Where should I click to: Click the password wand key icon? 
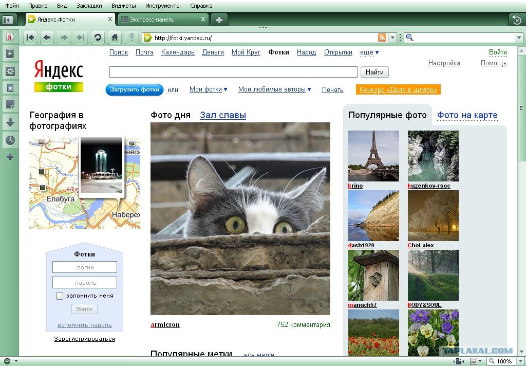(x=131, y=38)
